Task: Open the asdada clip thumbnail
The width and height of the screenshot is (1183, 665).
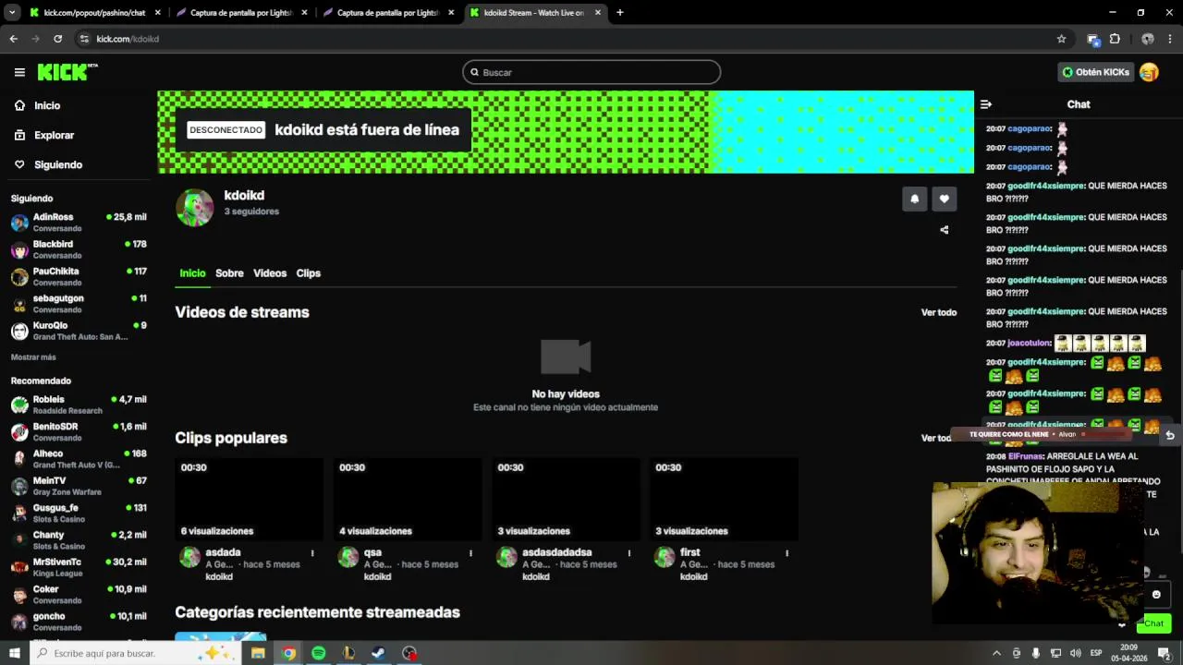Action: [249, 499]
